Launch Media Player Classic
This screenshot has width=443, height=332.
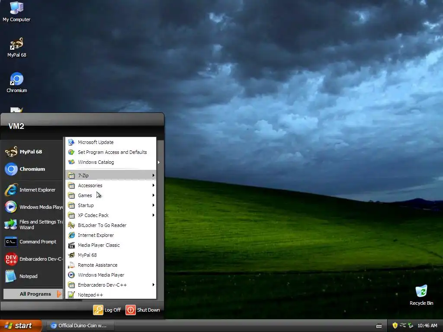(x=111, y=245)
